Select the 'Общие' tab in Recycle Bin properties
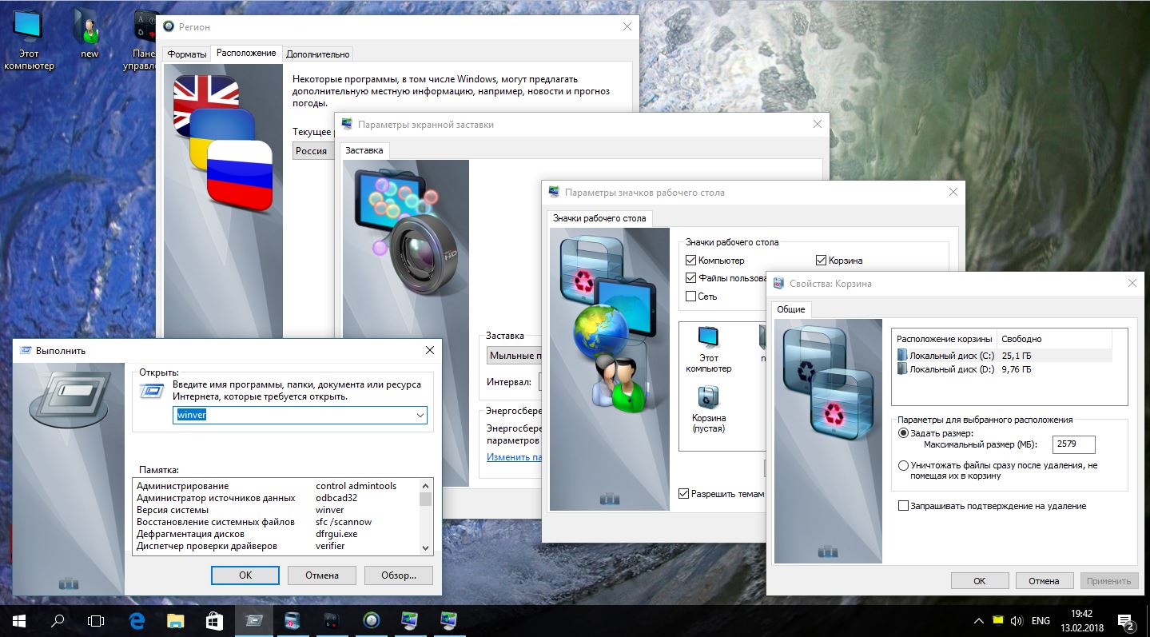This screenshot has width=1150, height=637. [x=791, y=309]
